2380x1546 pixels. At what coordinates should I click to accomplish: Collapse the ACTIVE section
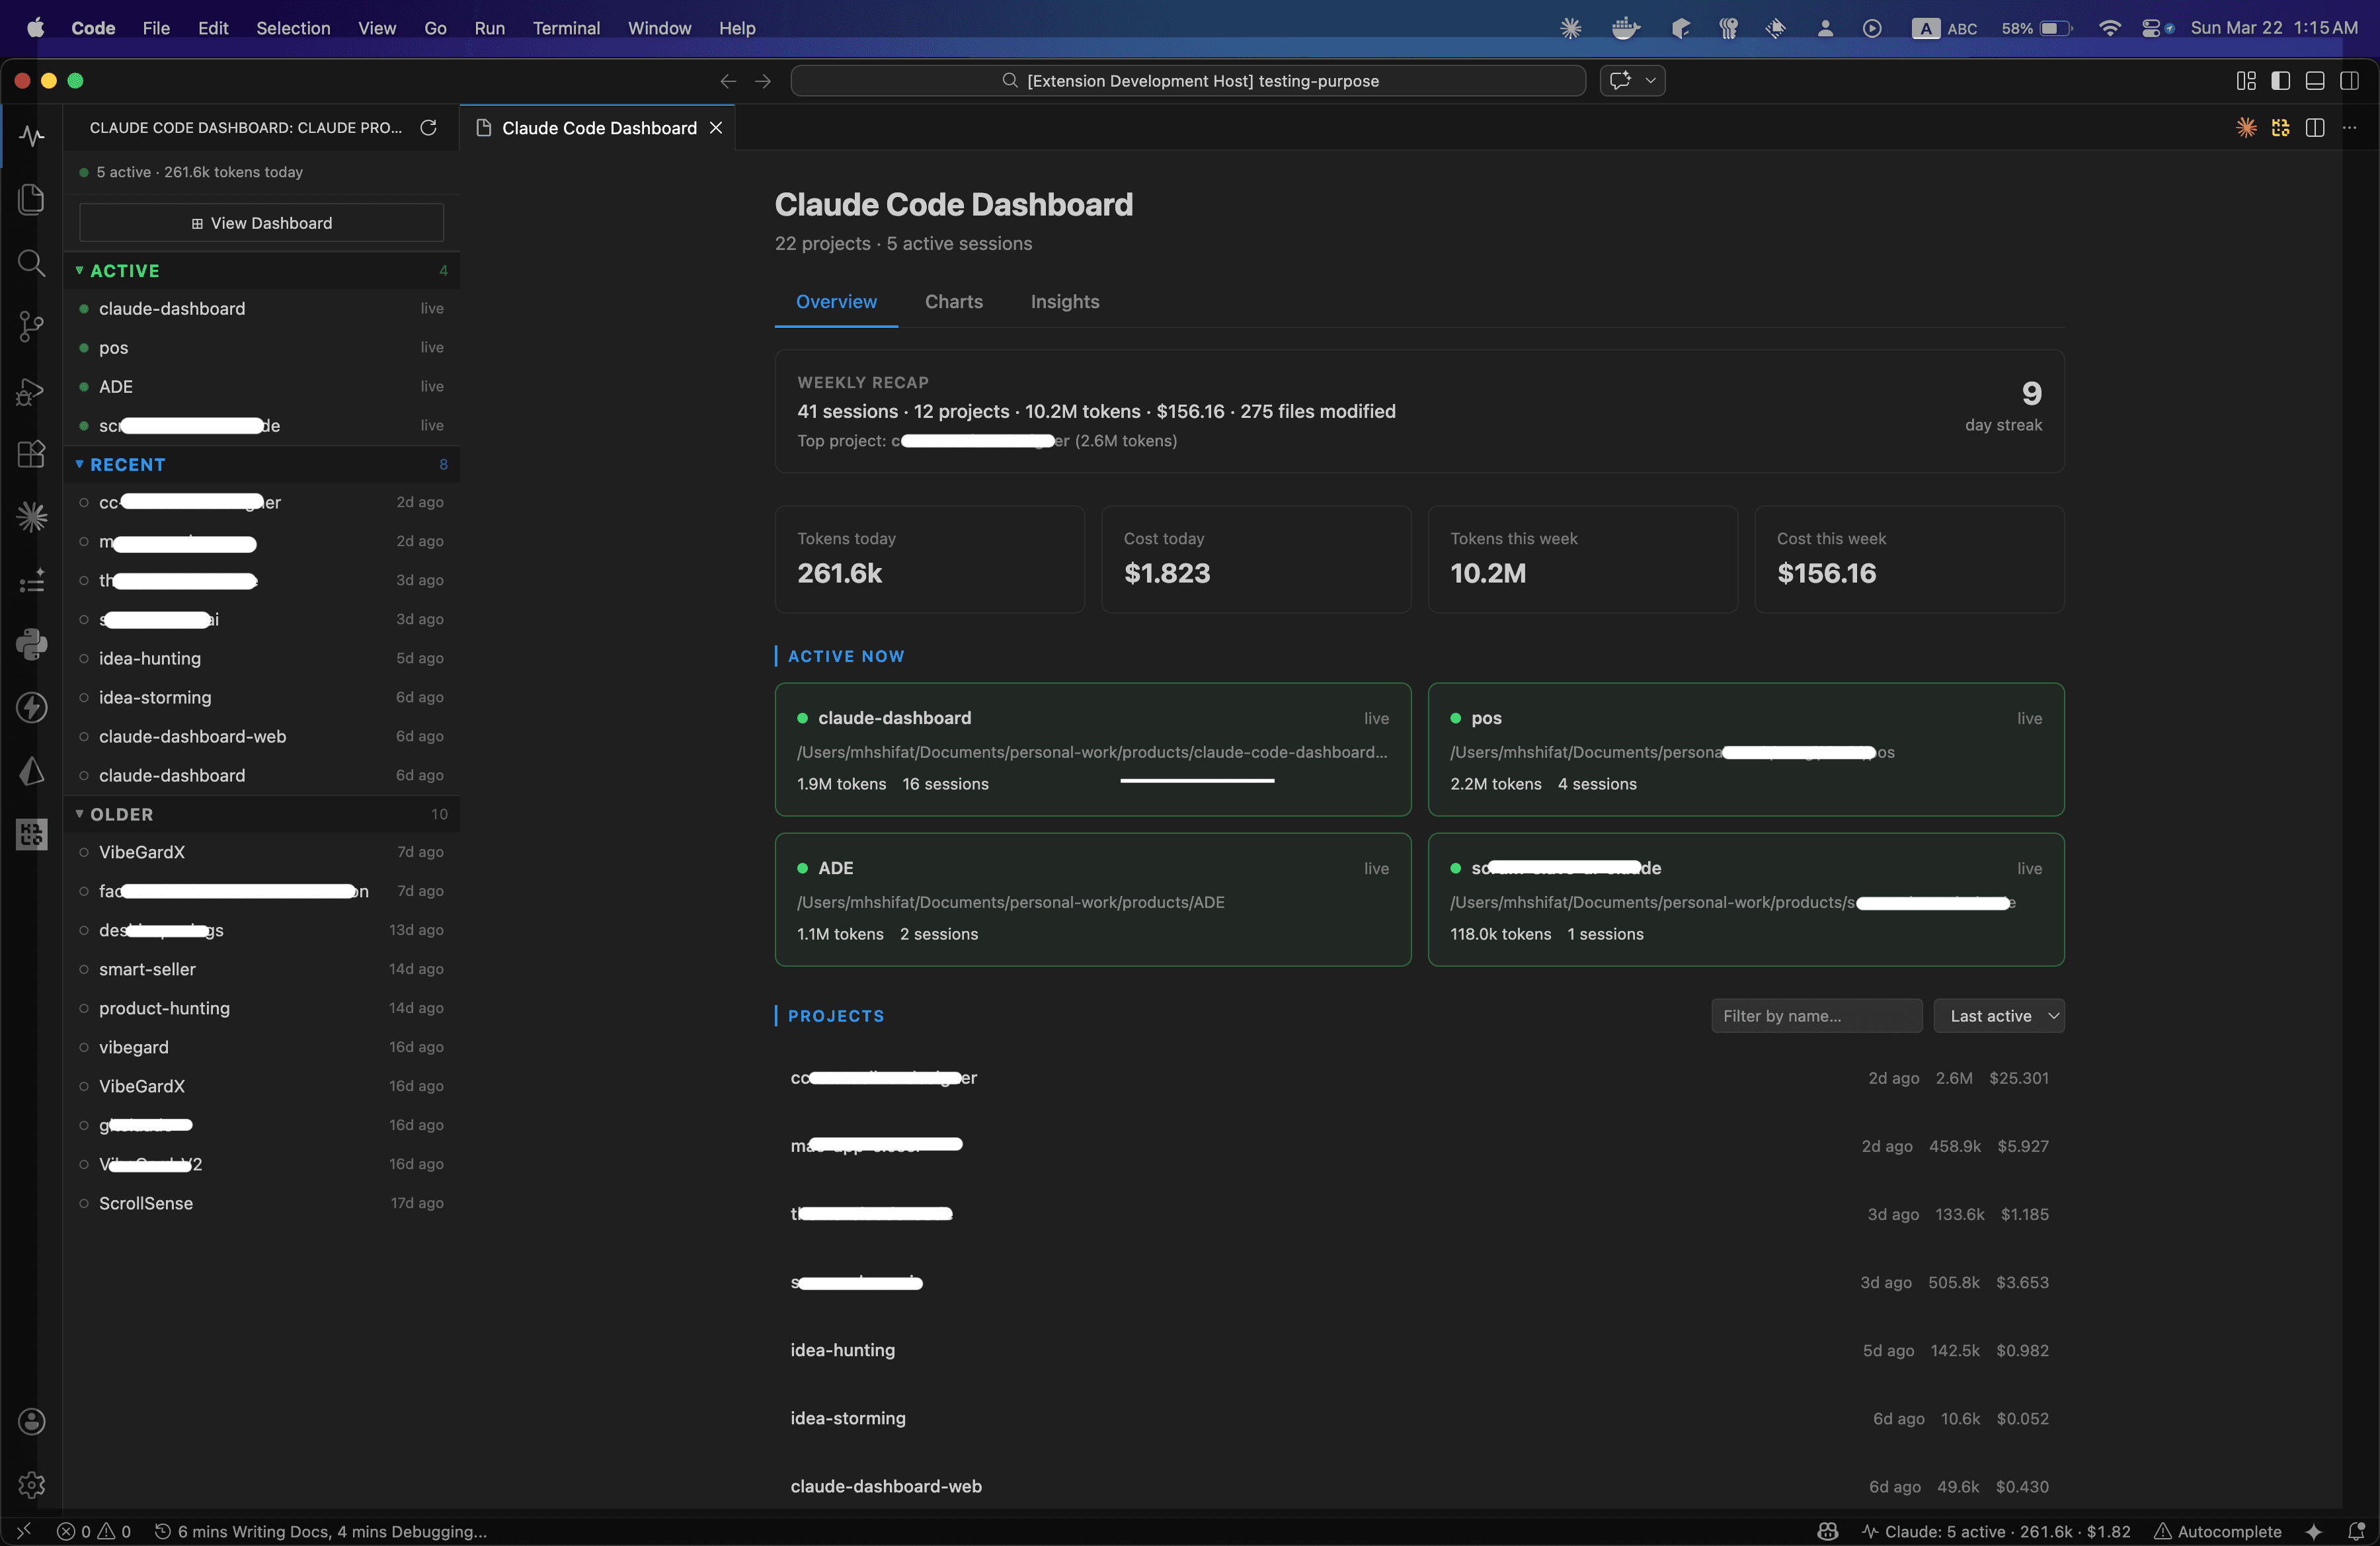(x=262, y=270)
